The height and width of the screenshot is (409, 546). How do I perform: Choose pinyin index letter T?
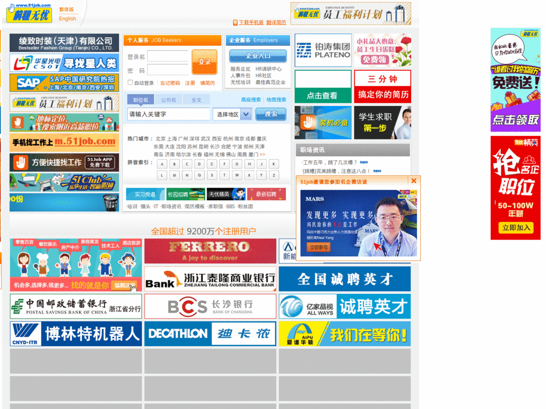pos(224,175)
